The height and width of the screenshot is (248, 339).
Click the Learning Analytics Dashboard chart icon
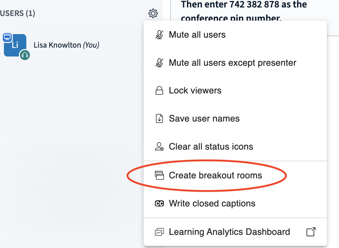[x=160, y=232]
